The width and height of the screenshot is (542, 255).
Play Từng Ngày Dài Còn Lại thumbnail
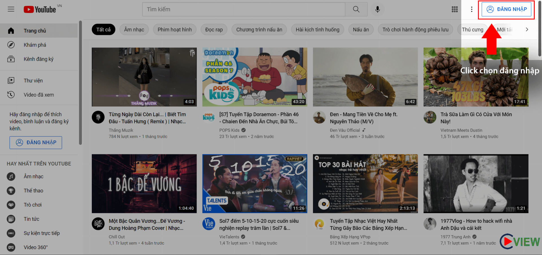point(144,77)
